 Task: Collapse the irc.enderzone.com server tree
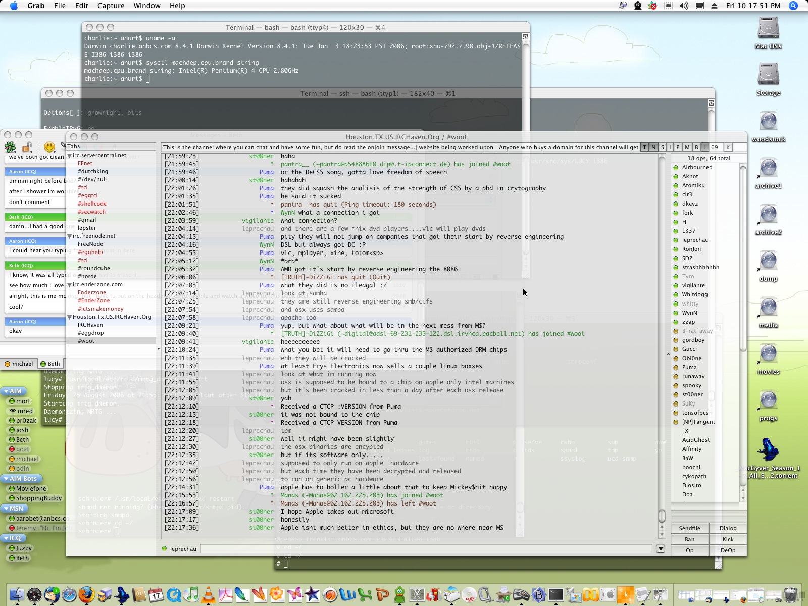click(70, 285)
